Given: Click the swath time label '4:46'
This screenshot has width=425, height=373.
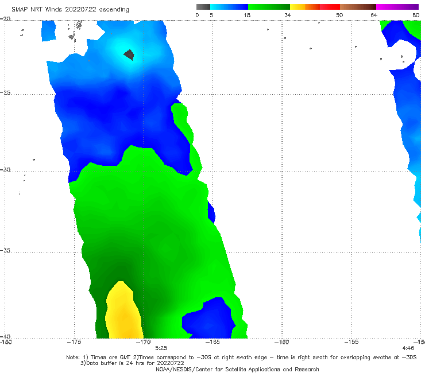Looking at the screenshot, I should coord(408,348).
